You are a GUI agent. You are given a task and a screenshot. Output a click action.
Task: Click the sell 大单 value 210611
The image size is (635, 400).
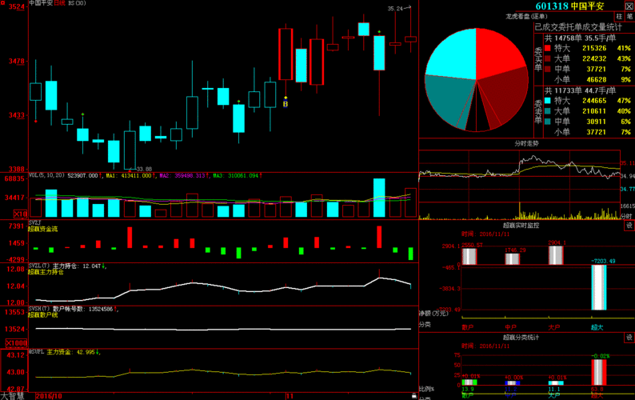click(594, 111)
